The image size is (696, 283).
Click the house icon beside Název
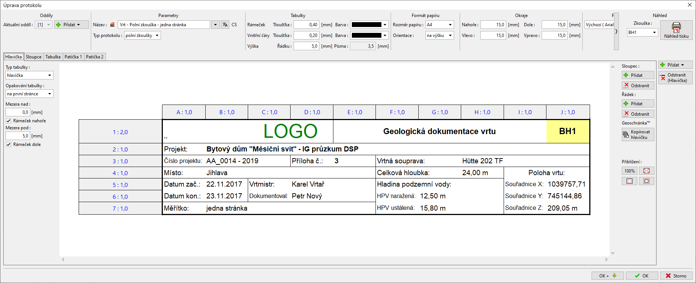(113, 25)
